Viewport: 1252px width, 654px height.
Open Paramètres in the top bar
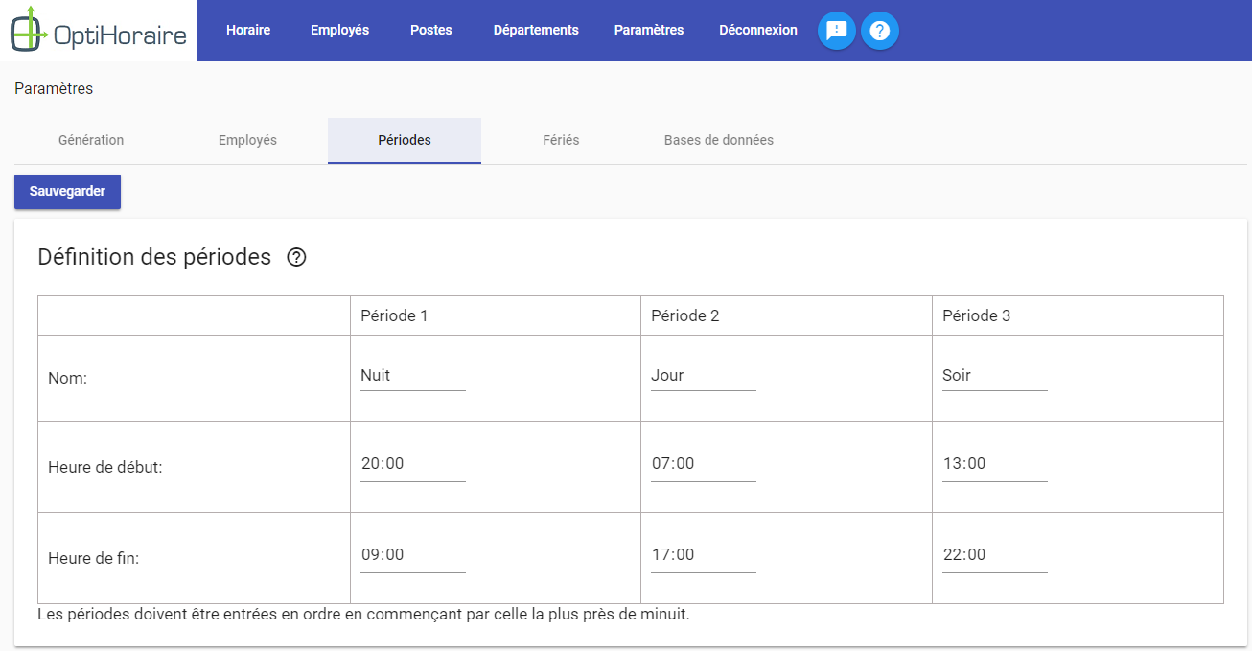[649, 30]
